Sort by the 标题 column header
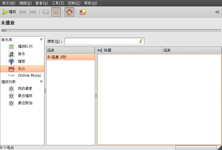 [132, 50]
